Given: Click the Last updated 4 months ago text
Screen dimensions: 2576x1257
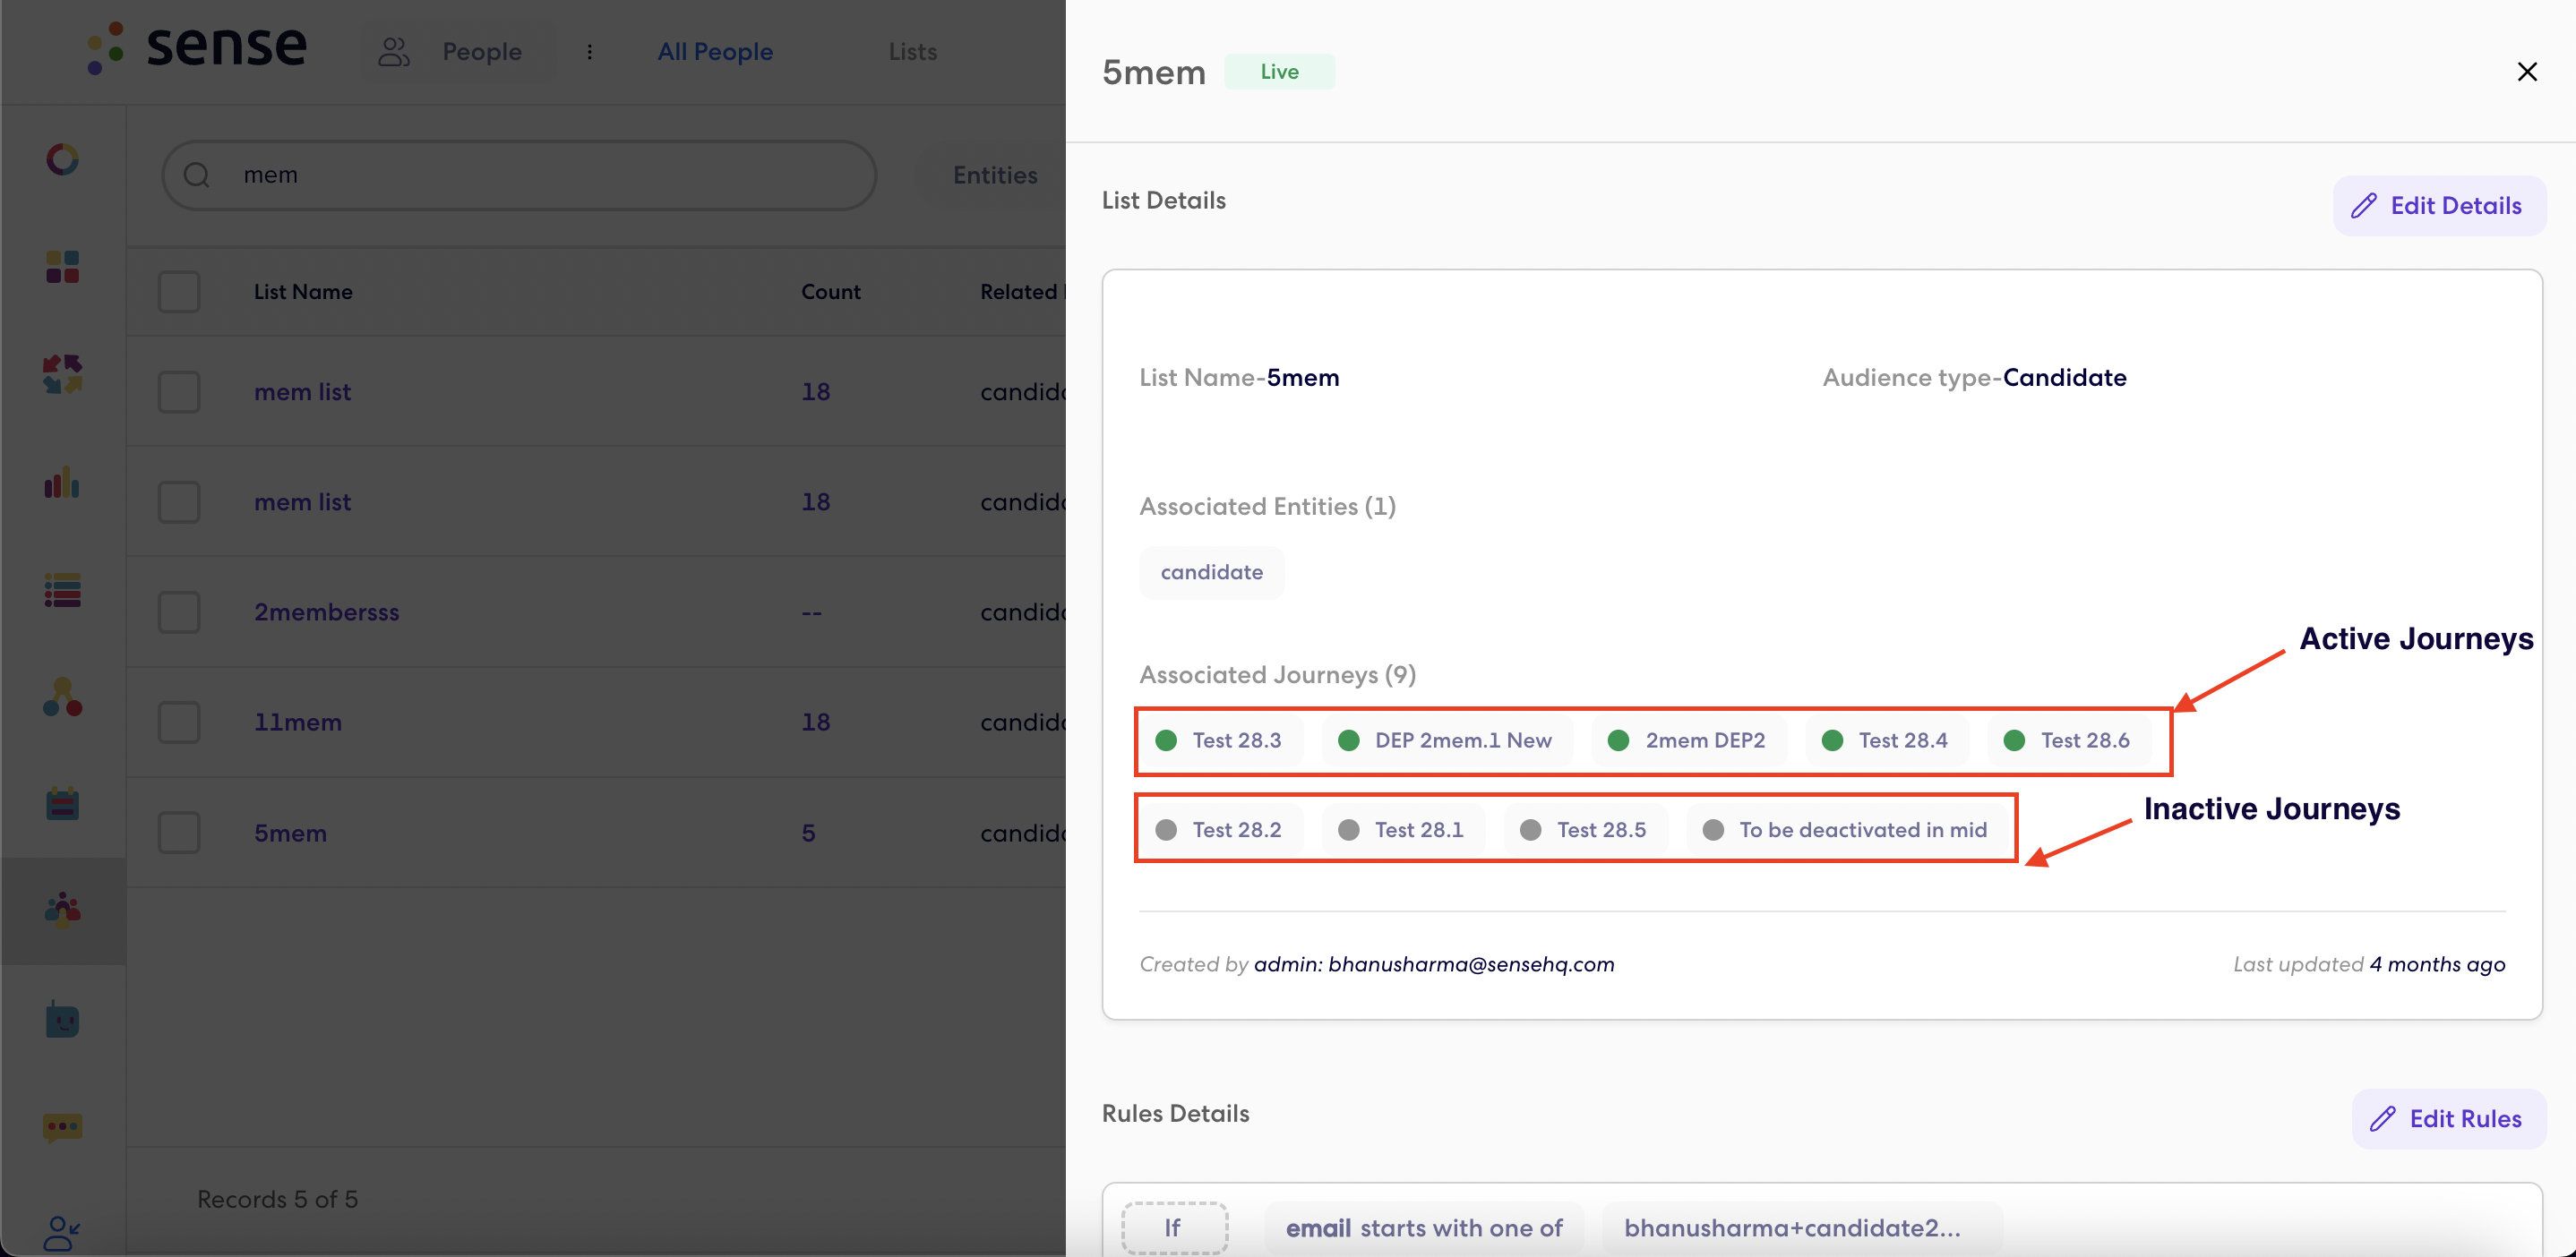Looking at the screenshot, I should (x=2369, y=963).
